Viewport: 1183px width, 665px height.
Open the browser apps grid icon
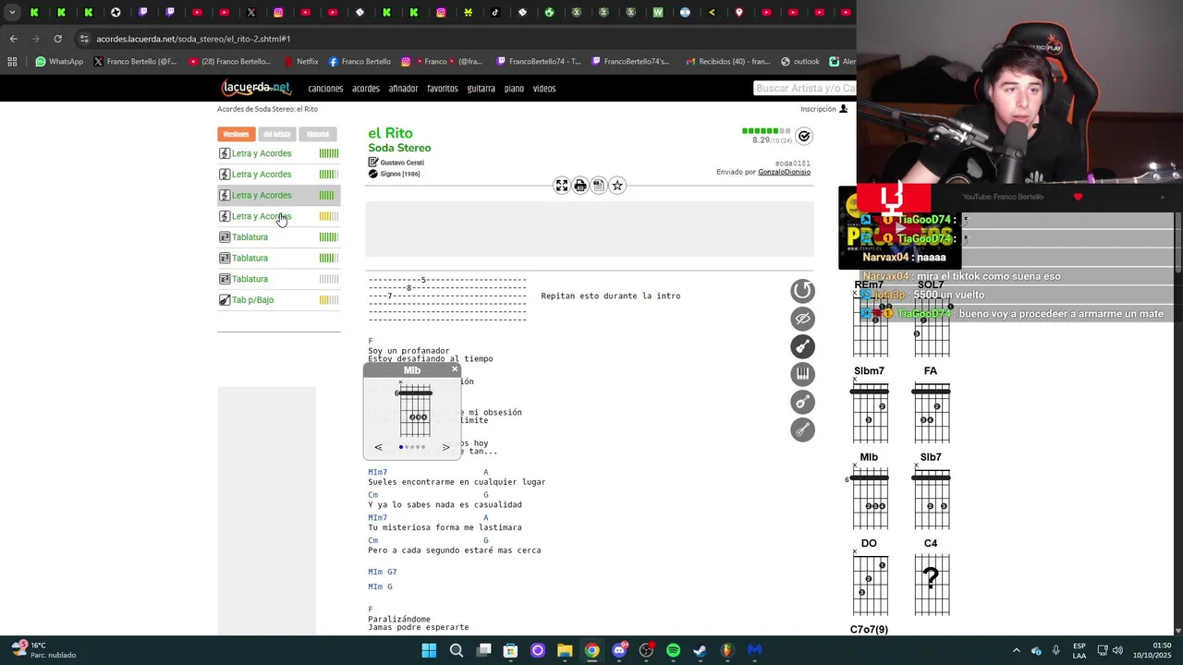tap(12, 62)
